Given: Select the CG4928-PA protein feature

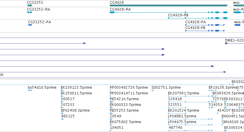Looking at the screenshot, I should pyautogui.click(x=205, y=25).
